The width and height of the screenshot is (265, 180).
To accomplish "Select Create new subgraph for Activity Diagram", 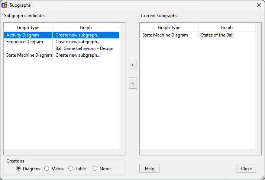I will (x=78, y=35).
